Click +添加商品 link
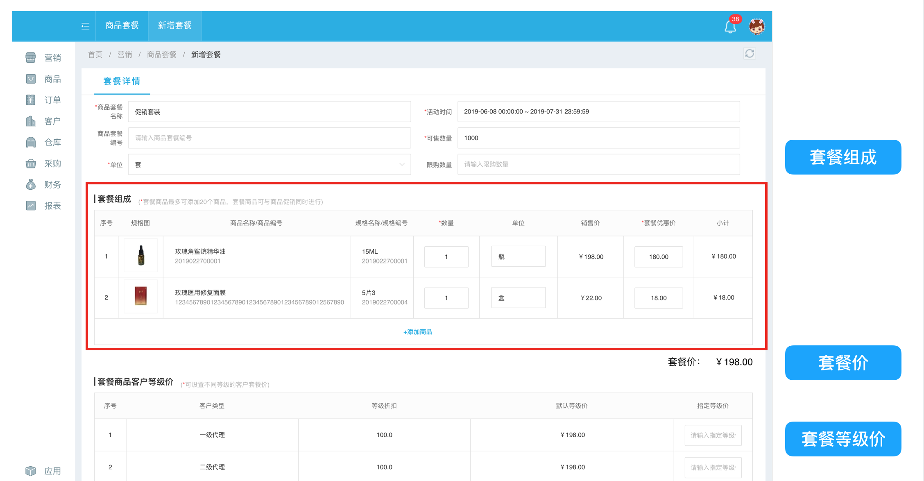Image resolution: width=924 pixels, height=481 pixels. point(418,332)
